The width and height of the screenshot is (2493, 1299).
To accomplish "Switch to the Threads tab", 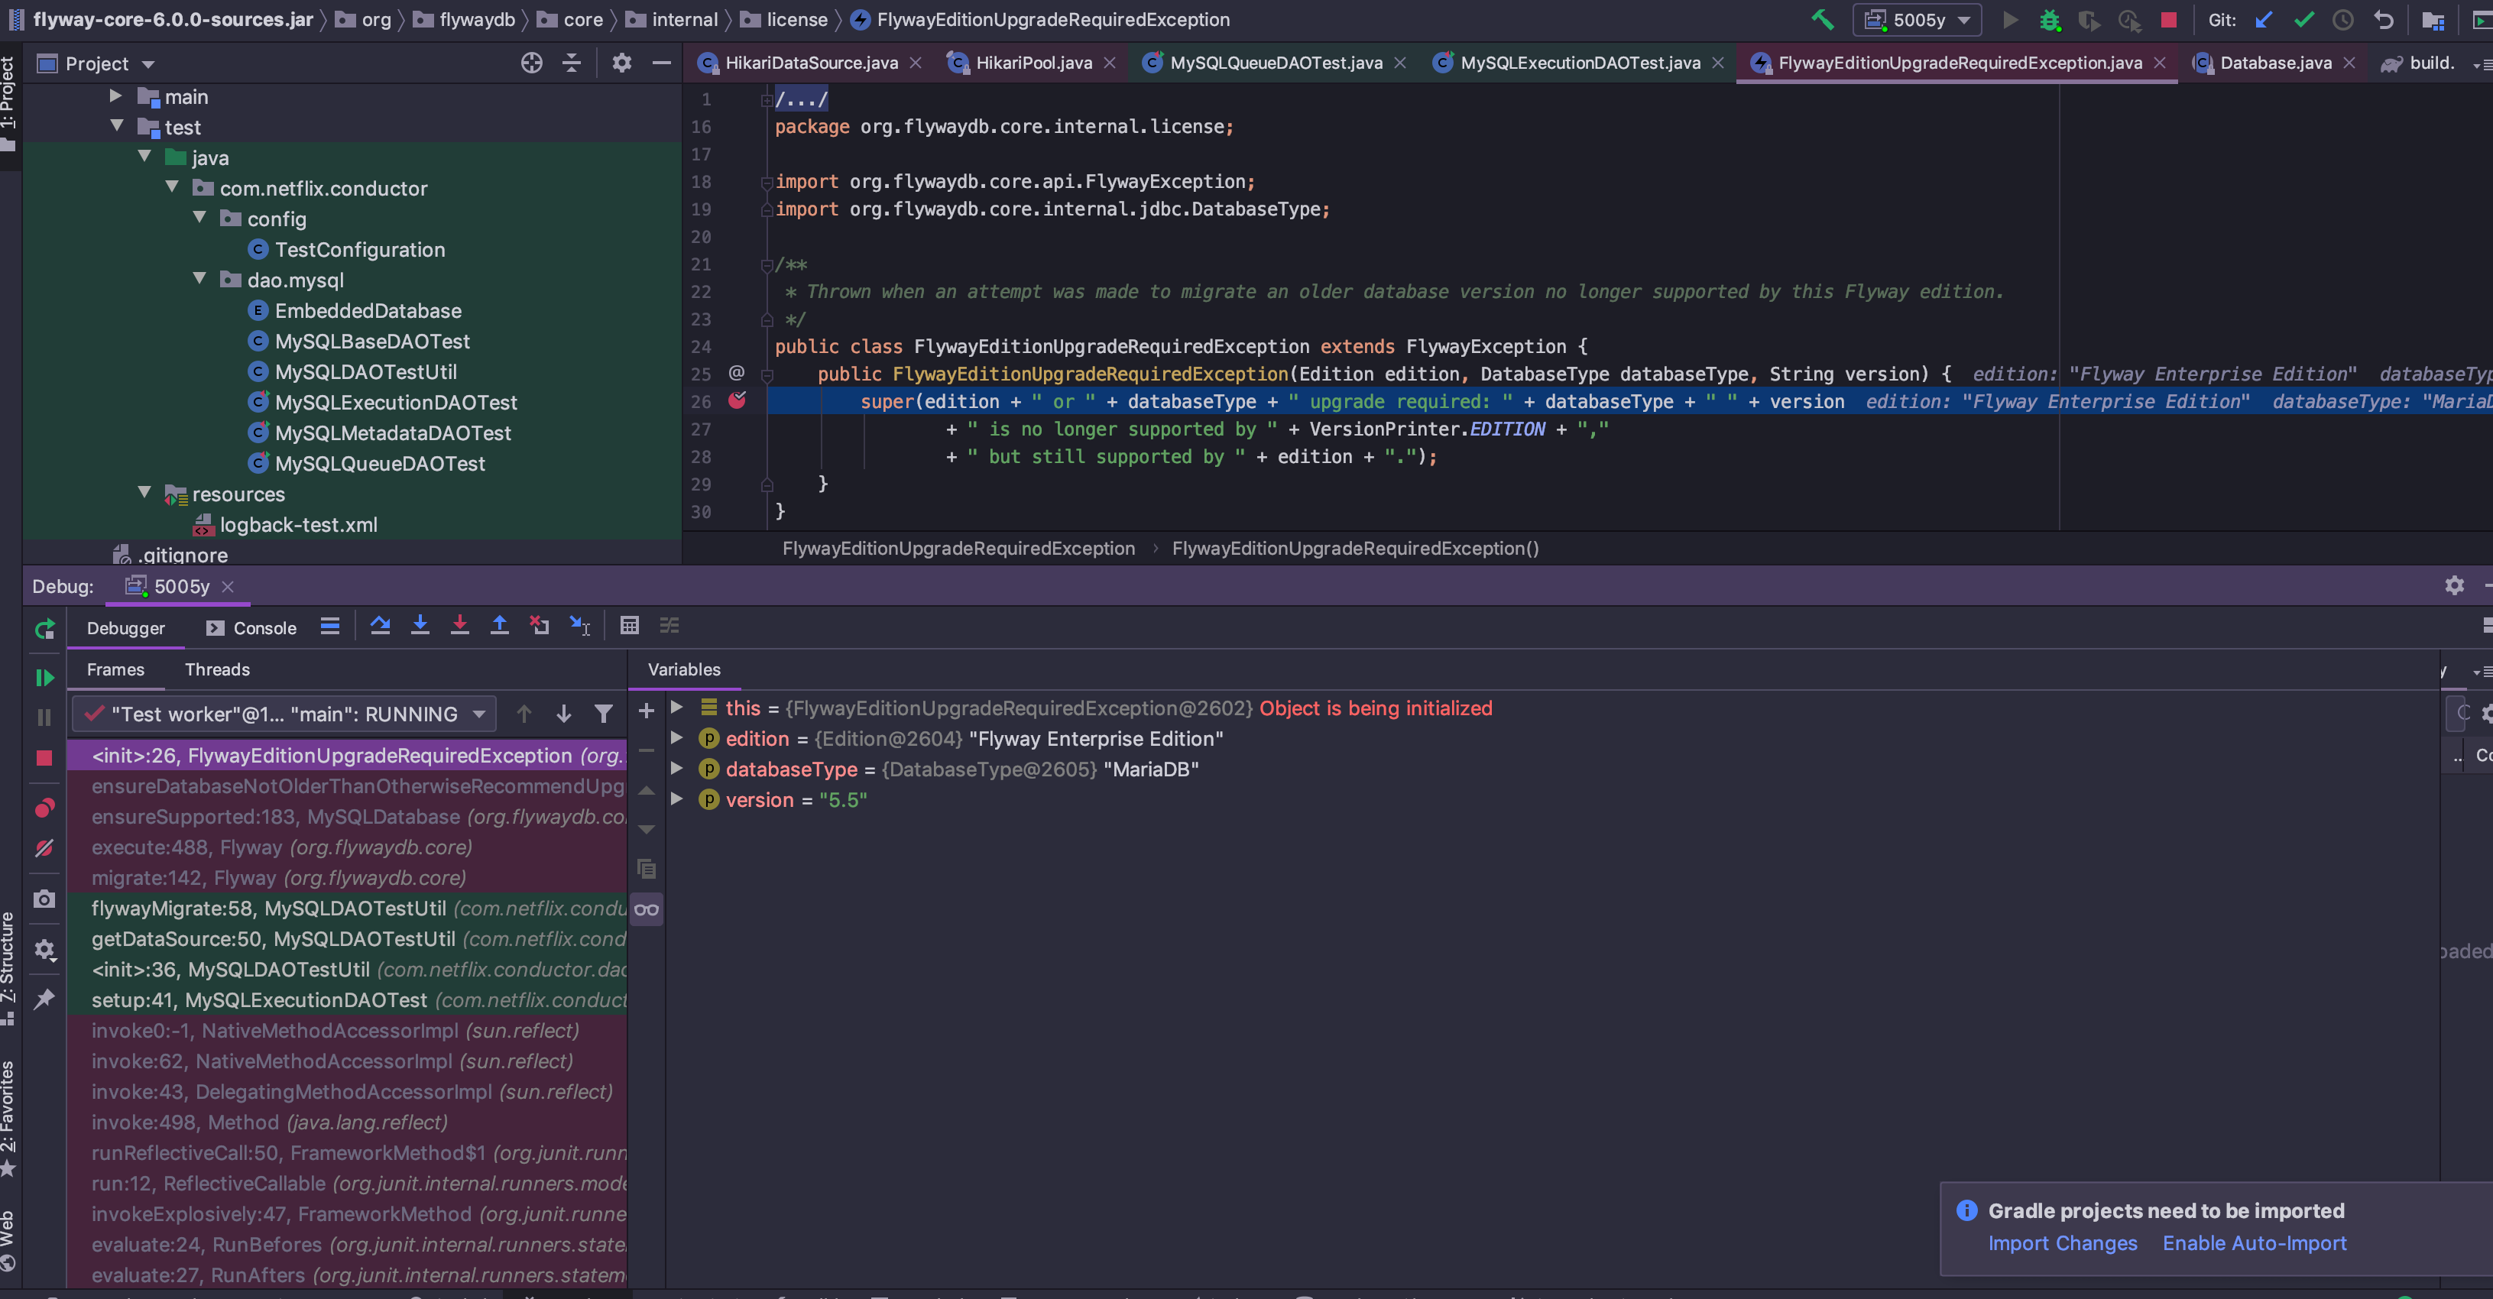I will [217, 669].
